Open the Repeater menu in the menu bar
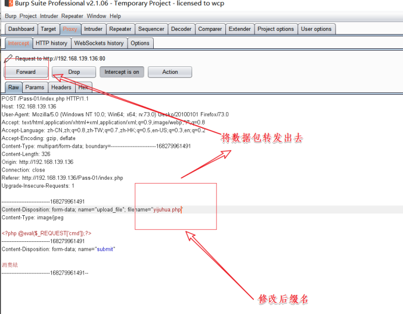The width and height of the screenshot is (403, 314). [x=72, y=16]
